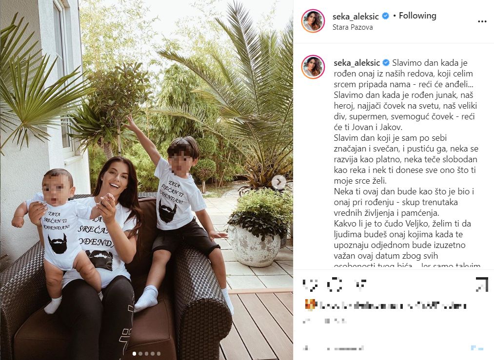Image resolution: width=494 pixels, height=360 pixels.
Task: Open the emoji picker beside the comment field
Action: point(306,348)
